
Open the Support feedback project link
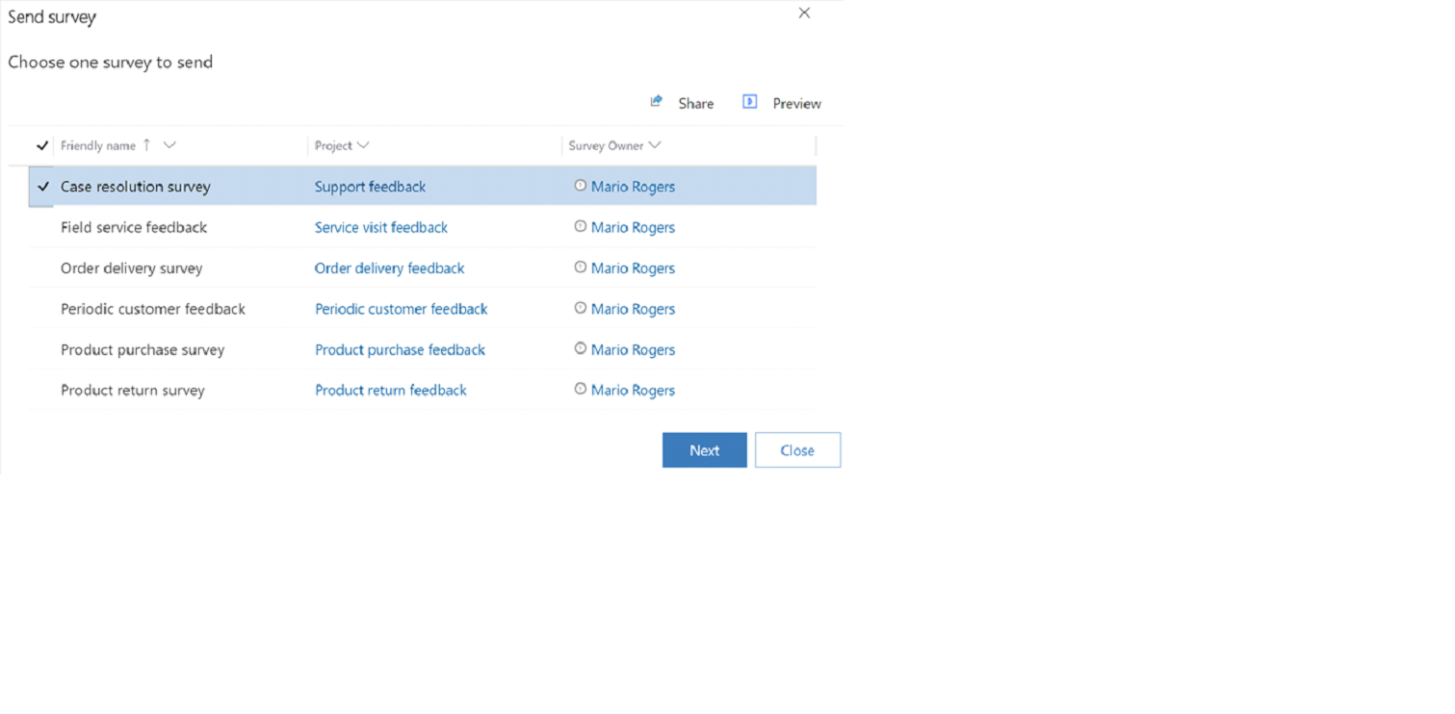pos(370,187)
